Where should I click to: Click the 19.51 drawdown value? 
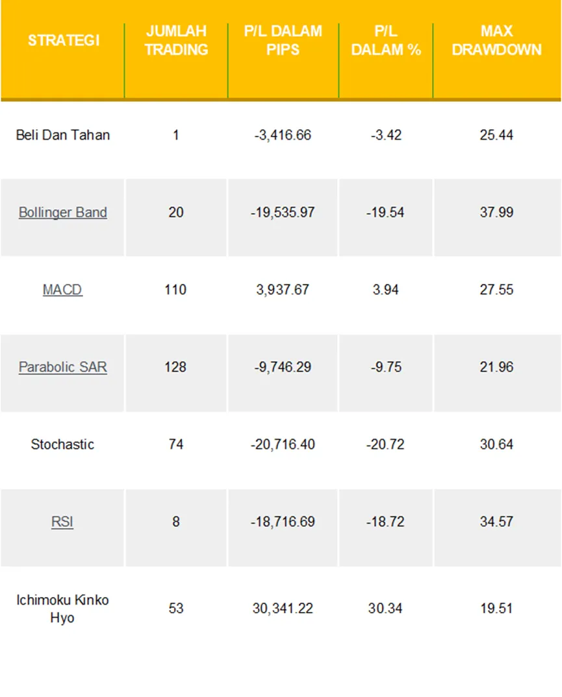[x=496, y=608]
